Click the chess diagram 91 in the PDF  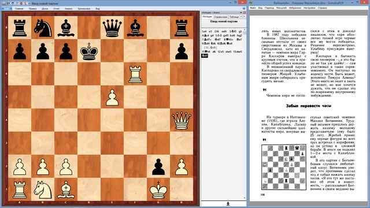(x=284, y=167)
